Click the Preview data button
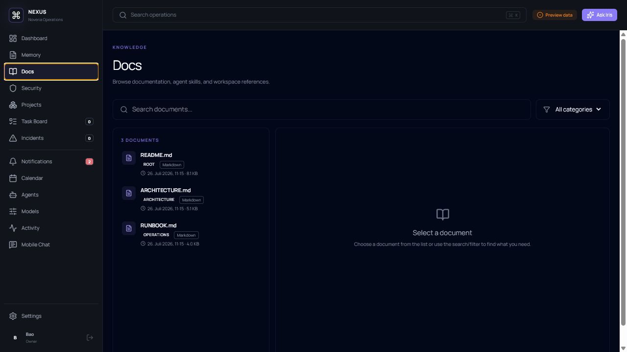Image resolution: width=627 pixels, height=352 pixels. (555, 15)
